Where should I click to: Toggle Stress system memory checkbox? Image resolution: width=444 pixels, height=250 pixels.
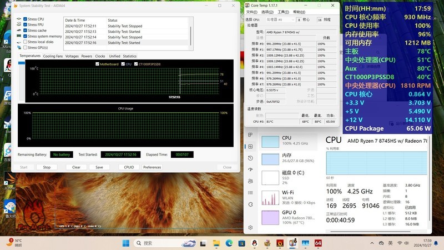tap(25, 36)
